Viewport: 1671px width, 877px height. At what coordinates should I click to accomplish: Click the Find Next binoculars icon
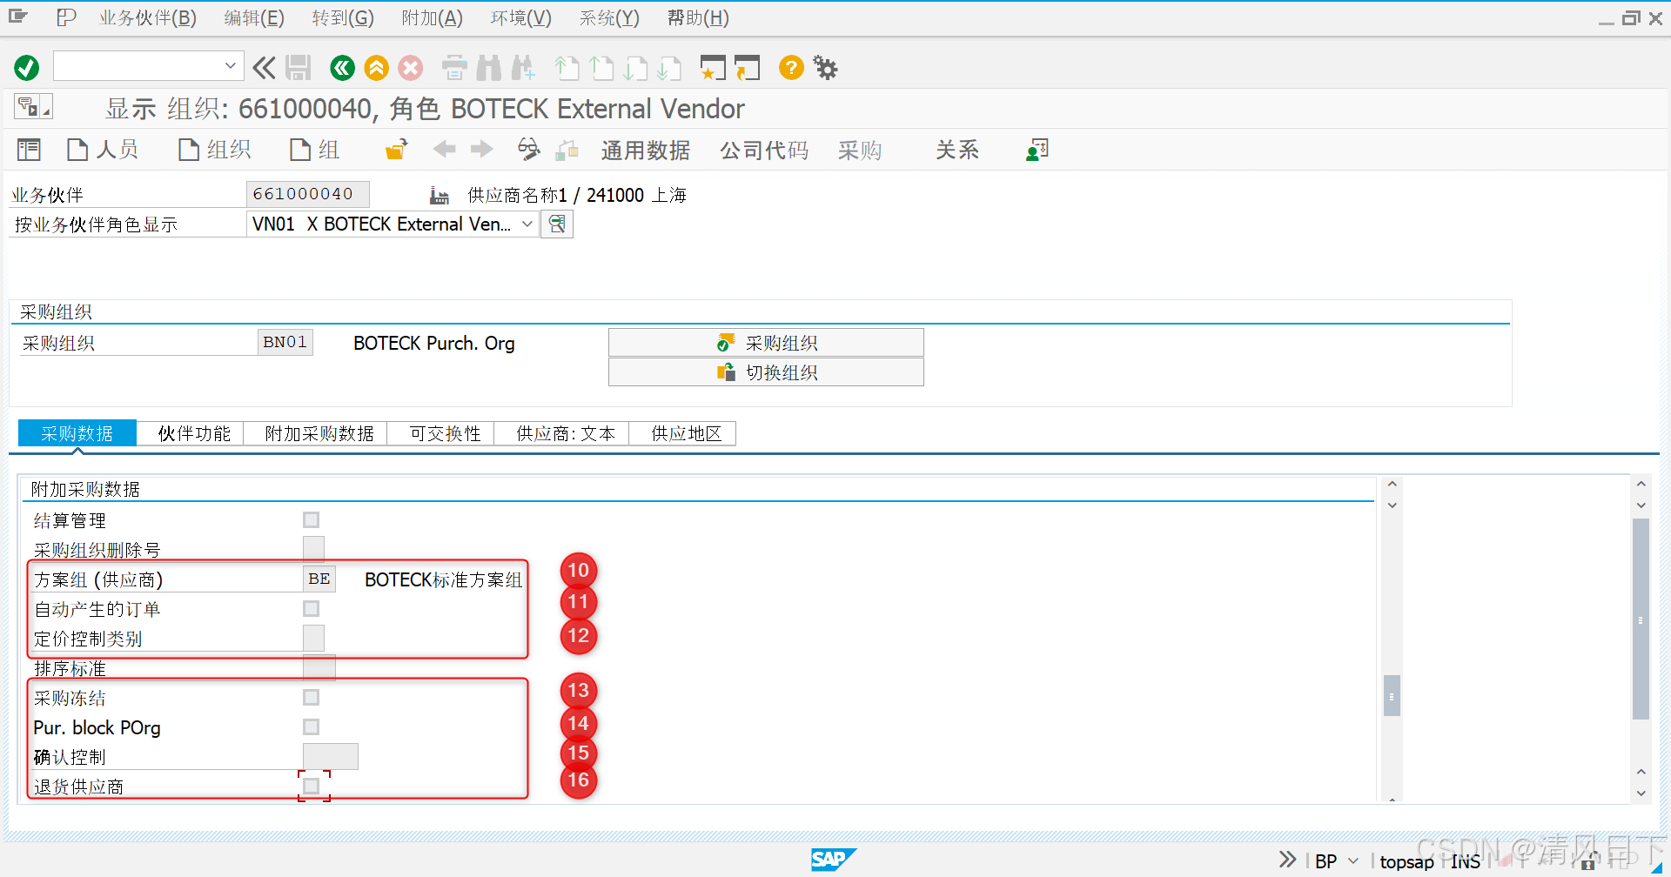523,68
